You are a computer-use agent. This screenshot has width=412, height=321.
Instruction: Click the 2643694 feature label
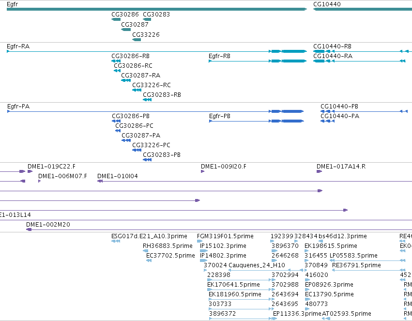pos(285,295)
